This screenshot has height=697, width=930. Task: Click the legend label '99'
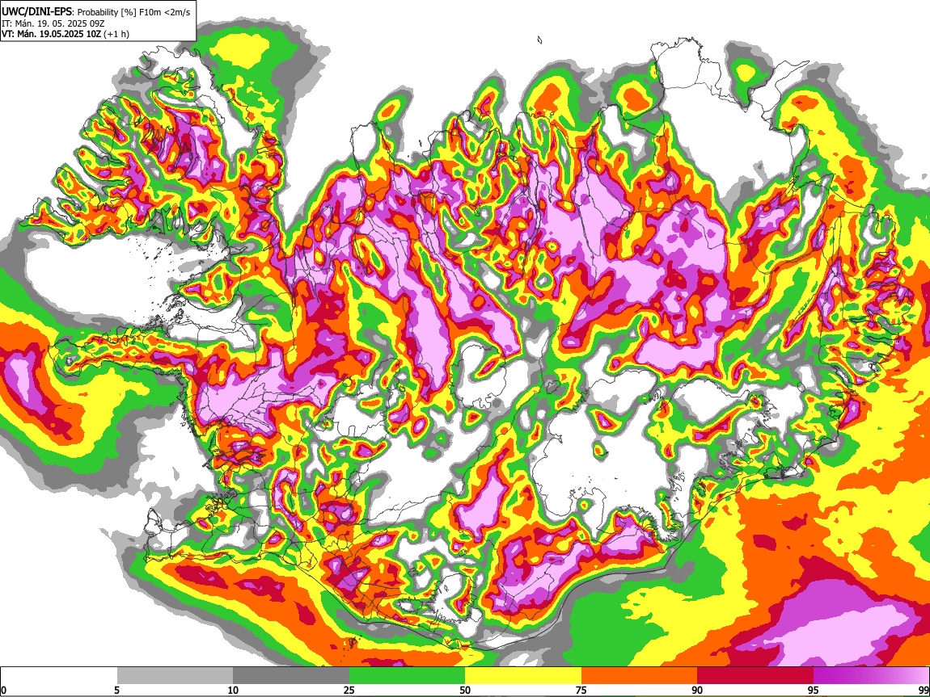924,690
